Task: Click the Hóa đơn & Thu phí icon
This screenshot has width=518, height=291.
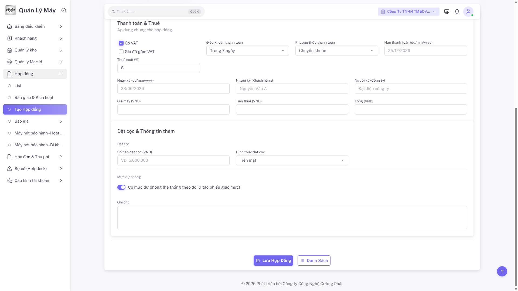Action: (9, 157)
